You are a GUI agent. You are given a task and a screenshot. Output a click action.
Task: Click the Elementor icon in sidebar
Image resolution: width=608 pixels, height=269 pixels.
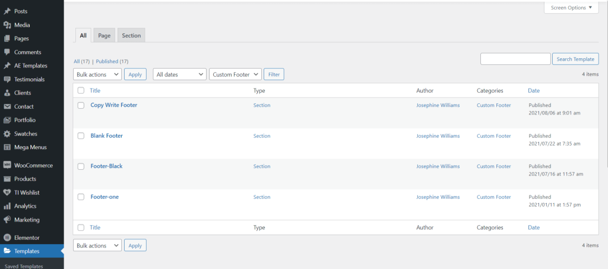coord(7,238)
